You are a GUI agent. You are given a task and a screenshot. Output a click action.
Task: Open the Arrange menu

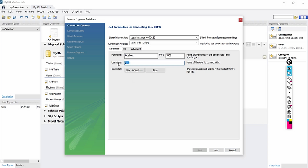30,12
